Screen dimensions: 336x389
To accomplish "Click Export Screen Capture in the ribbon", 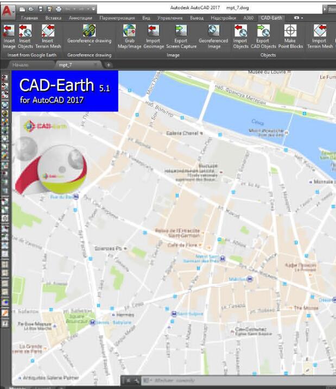I will pyautogui.click(x=181, y=36).
